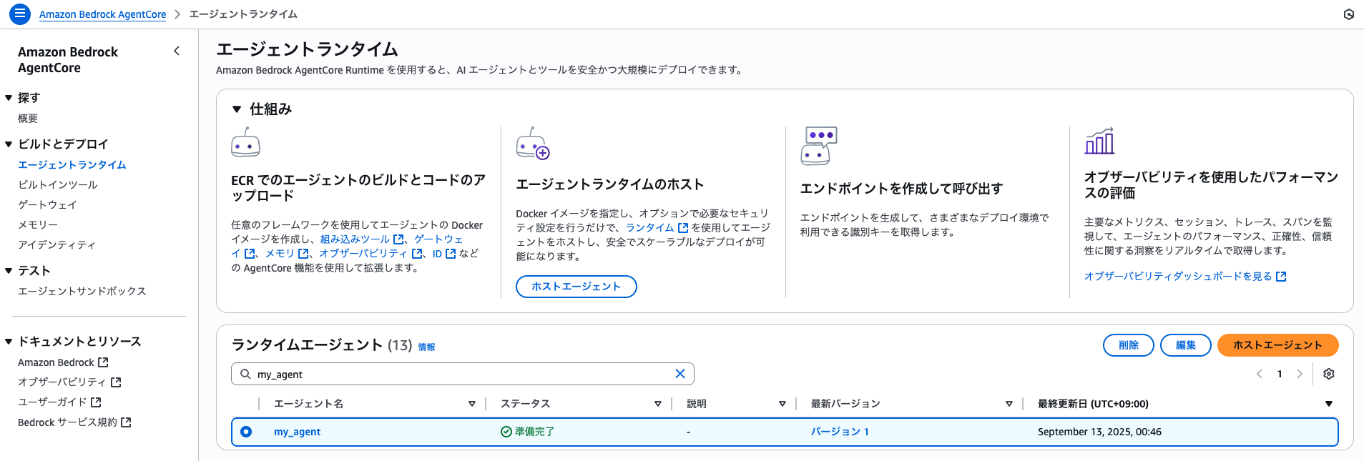Open the ランタイム link in host description

[657, 228]
